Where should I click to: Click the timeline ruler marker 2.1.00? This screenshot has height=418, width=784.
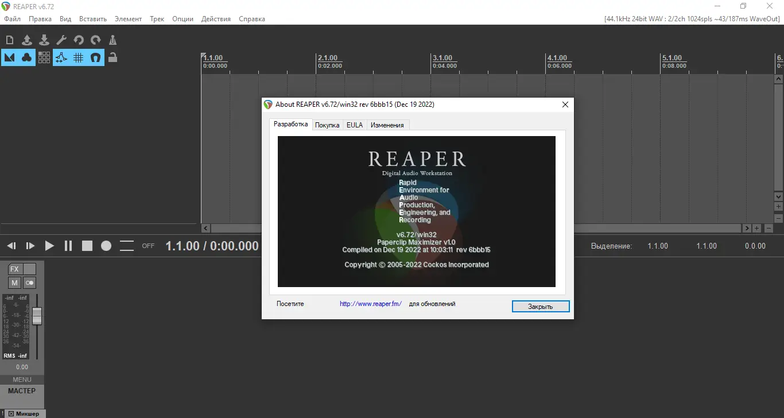[328, 58]
